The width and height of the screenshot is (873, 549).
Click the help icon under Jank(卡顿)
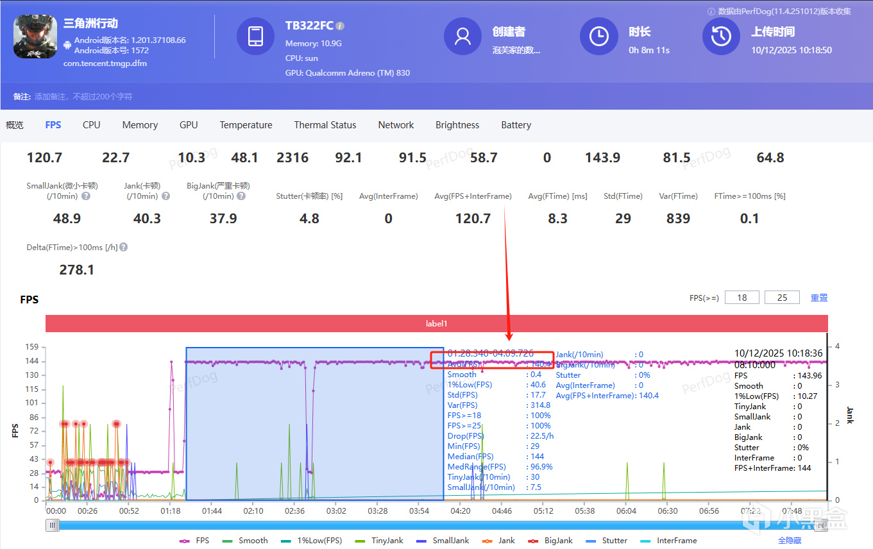pos(165,196)
